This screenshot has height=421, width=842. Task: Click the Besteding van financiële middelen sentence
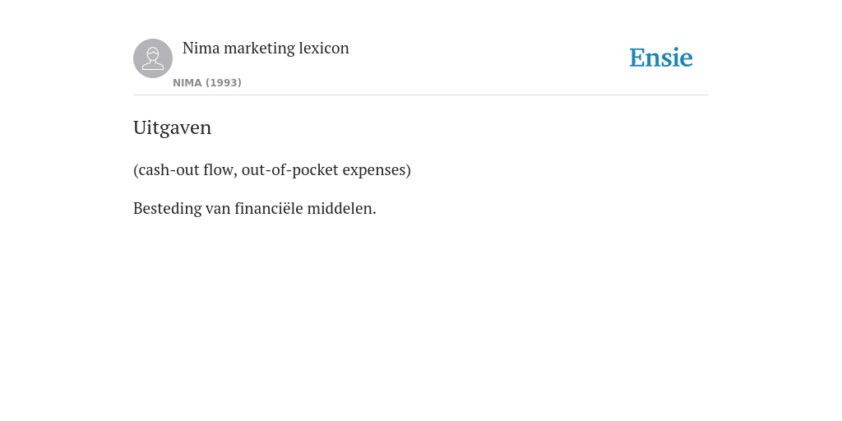pos(255,208)
